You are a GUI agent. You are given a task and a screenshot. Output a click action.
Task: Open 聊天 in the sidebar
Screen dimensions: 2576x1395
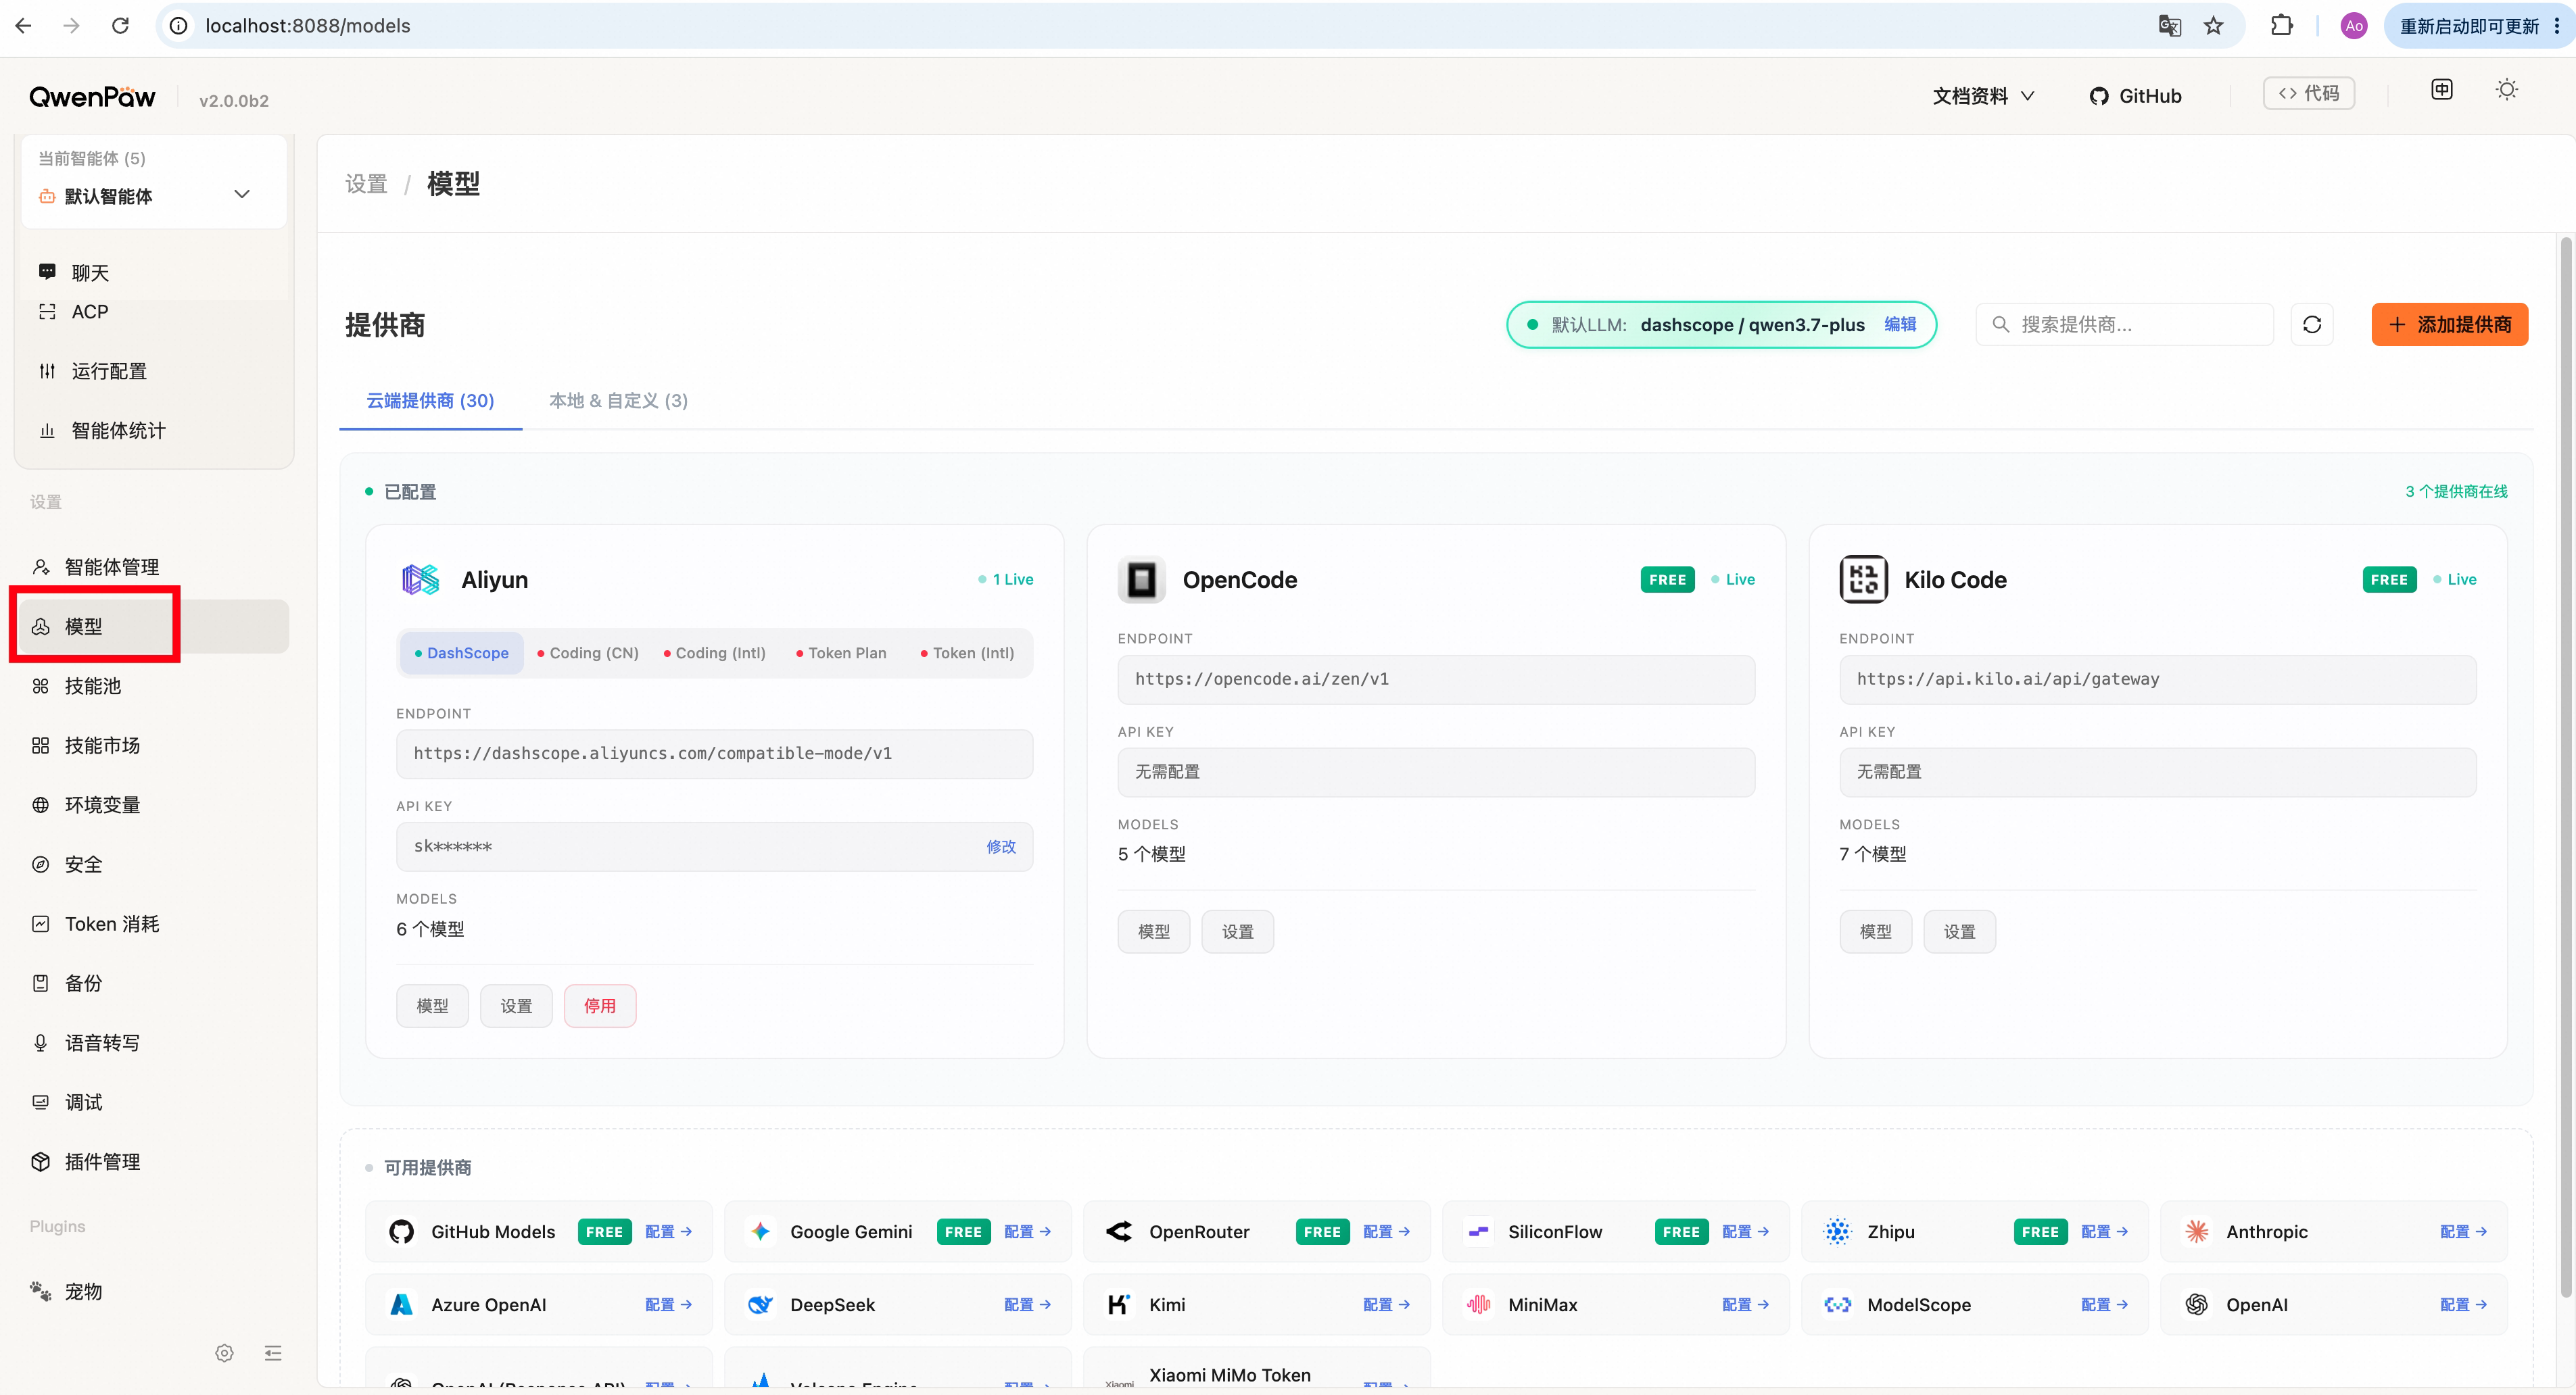154,273
